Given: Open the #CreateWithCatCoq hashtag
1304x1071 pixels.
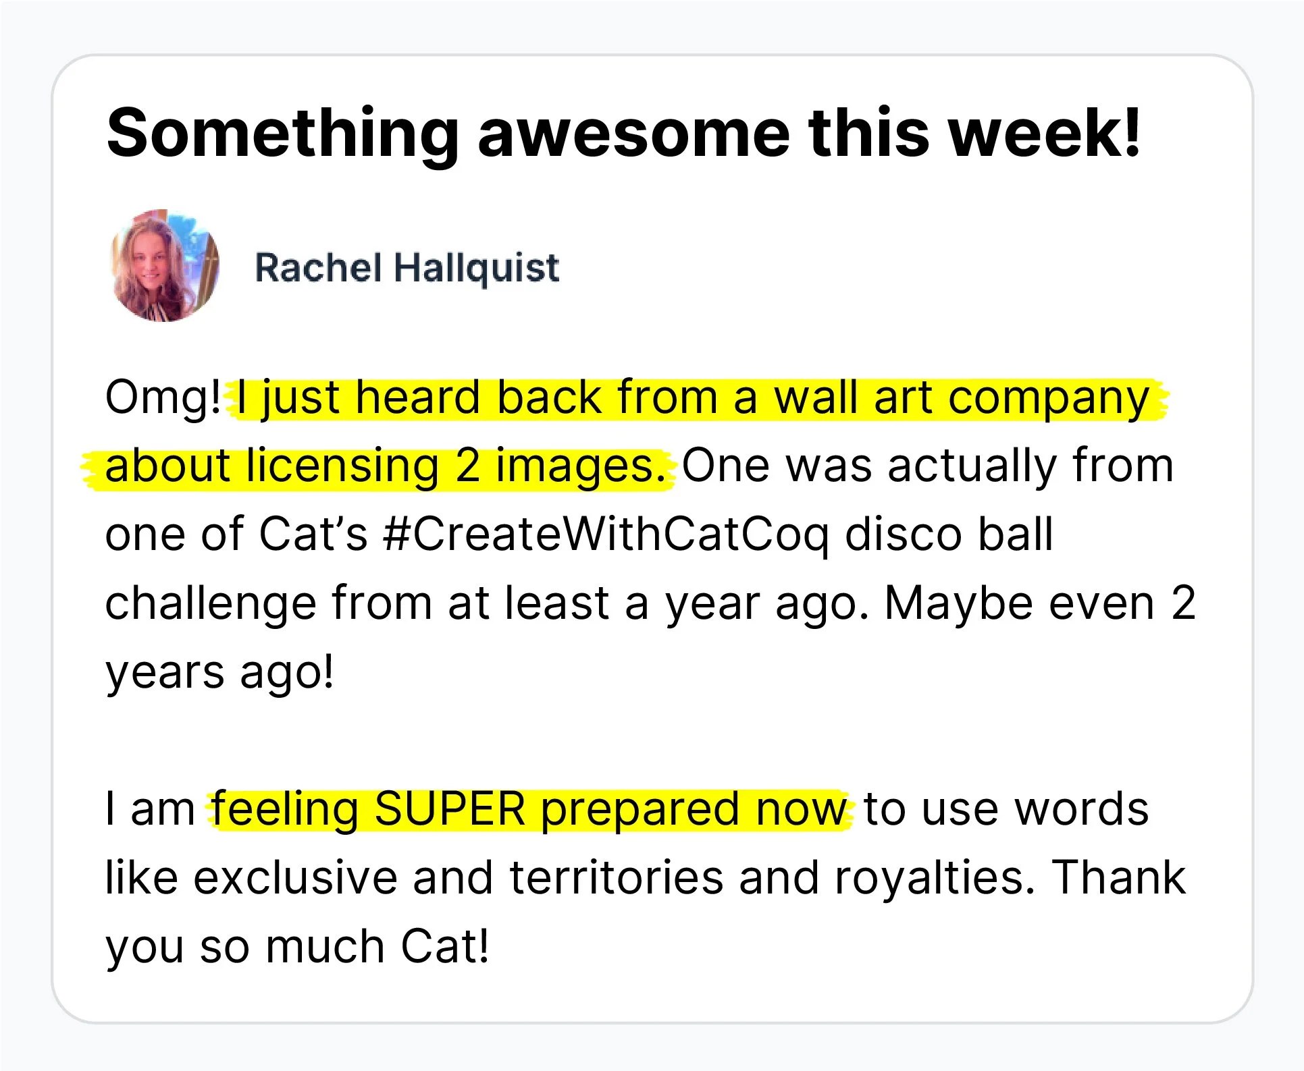Looking at the screenshot, I should [x=605, y=535].
